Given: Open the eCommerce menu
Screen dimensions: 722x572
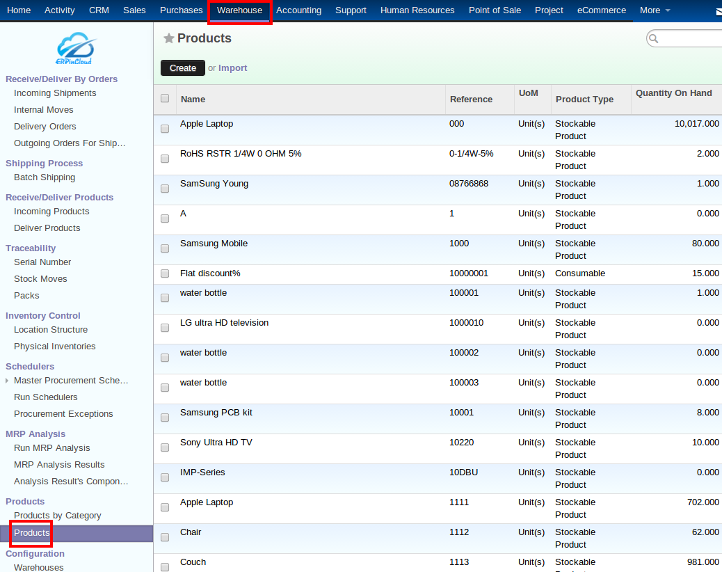Looking at the screenshot, I should 602,10.
